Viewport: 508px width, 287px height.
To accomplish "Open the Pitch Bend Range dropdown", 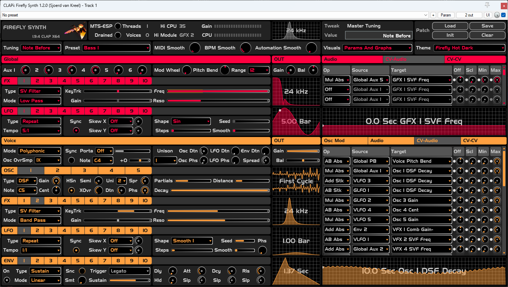I will (259, 70).
